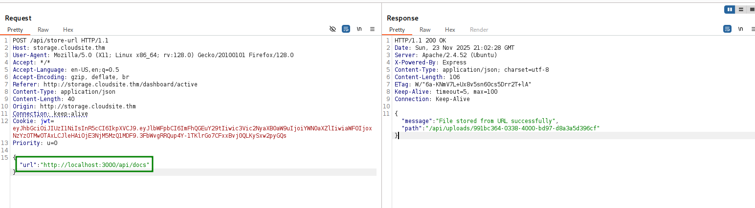Switch to the combined tabbed layout icon

[x=752, y=9]
